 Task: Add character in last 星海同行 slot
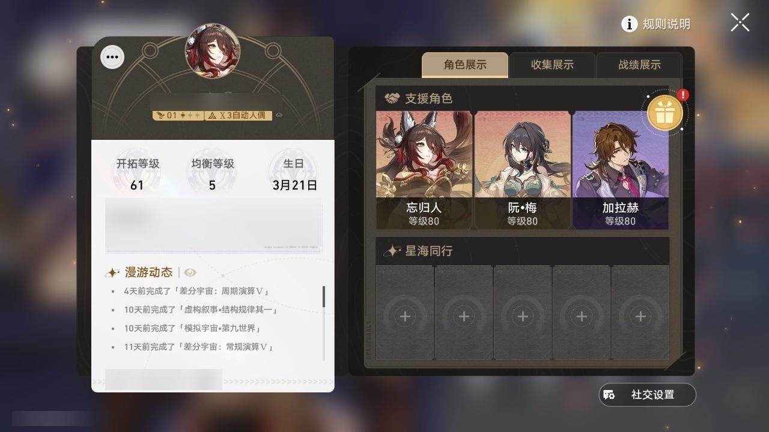[x=640, y=313]
